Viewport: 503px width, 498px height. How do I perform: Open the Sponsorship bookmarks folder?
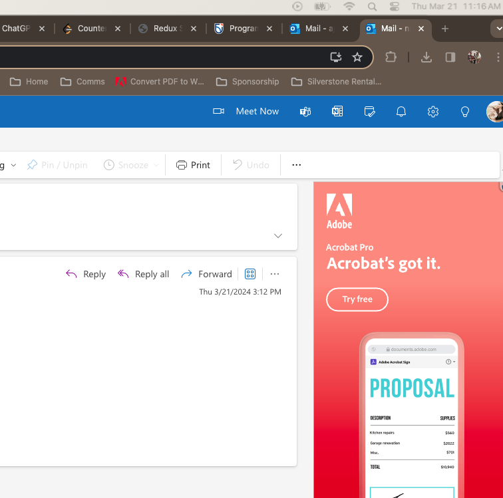click(248, 82)
